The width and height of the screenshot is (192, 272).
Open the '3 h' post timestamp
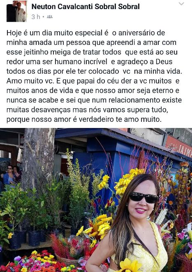(x=36, y=17)
